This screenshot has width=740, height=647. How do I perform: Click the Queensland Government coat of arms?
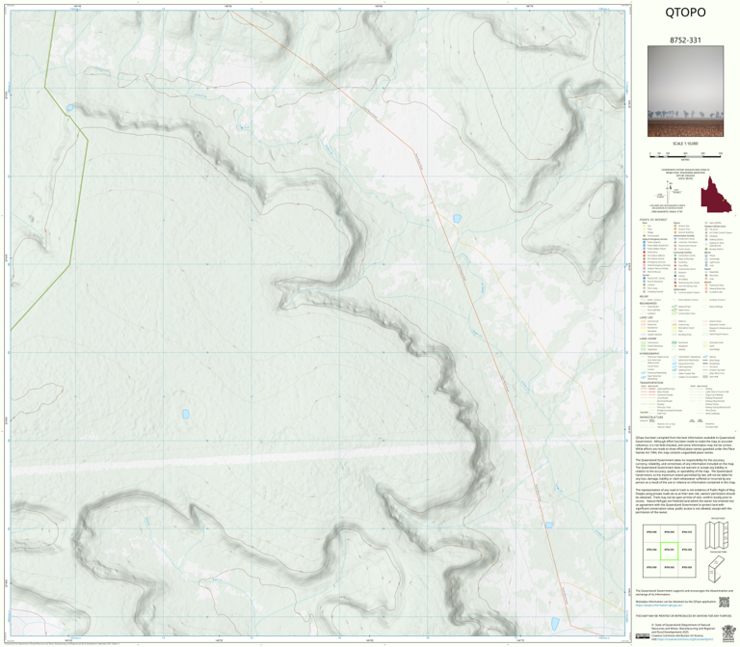(x=728, y=632)
